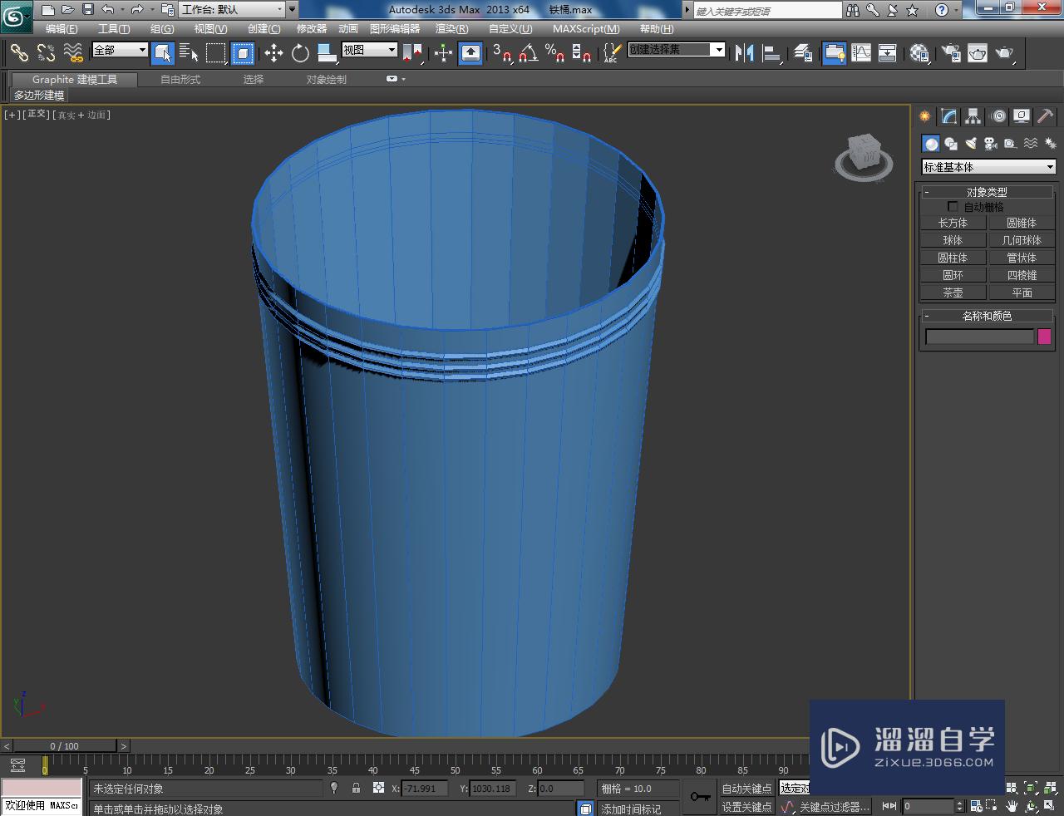The image size is (1064, 816).
Task: Open the 修改器 menu
Action: [312, 29]
